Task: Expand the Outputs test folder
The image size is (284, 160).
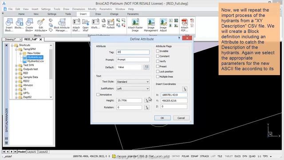Action: [16, 69]
